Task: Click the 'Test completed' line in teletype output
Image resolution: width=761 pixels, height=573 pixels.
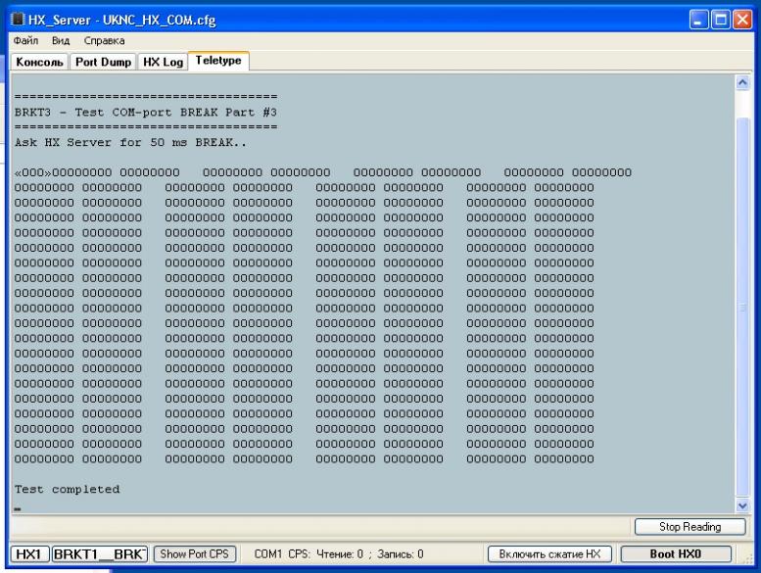Action: coord(68,488)
